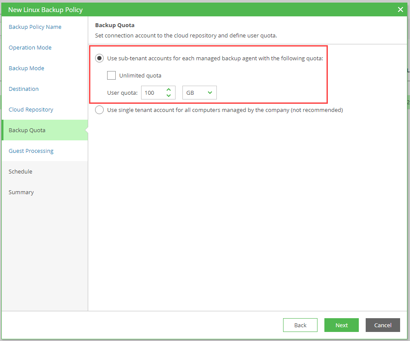Go to the Backup Policy Name step
Image resolution: width=410 pixels, height=341 pixels.
35,27
